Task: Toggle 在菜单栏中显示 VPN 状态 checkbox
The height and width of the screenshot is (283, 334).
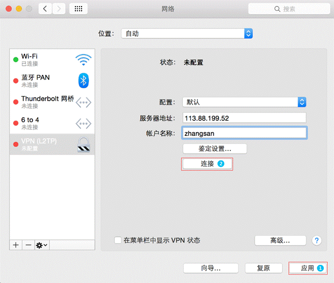Action: 118,240
